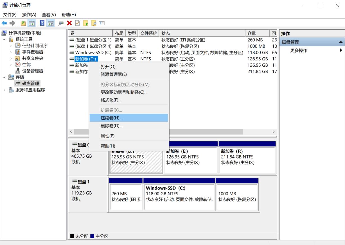Collapse the 磁盘管理 section in 操作 pane
Viewport: 345px width, 245px height.
(x=341, y=42)
